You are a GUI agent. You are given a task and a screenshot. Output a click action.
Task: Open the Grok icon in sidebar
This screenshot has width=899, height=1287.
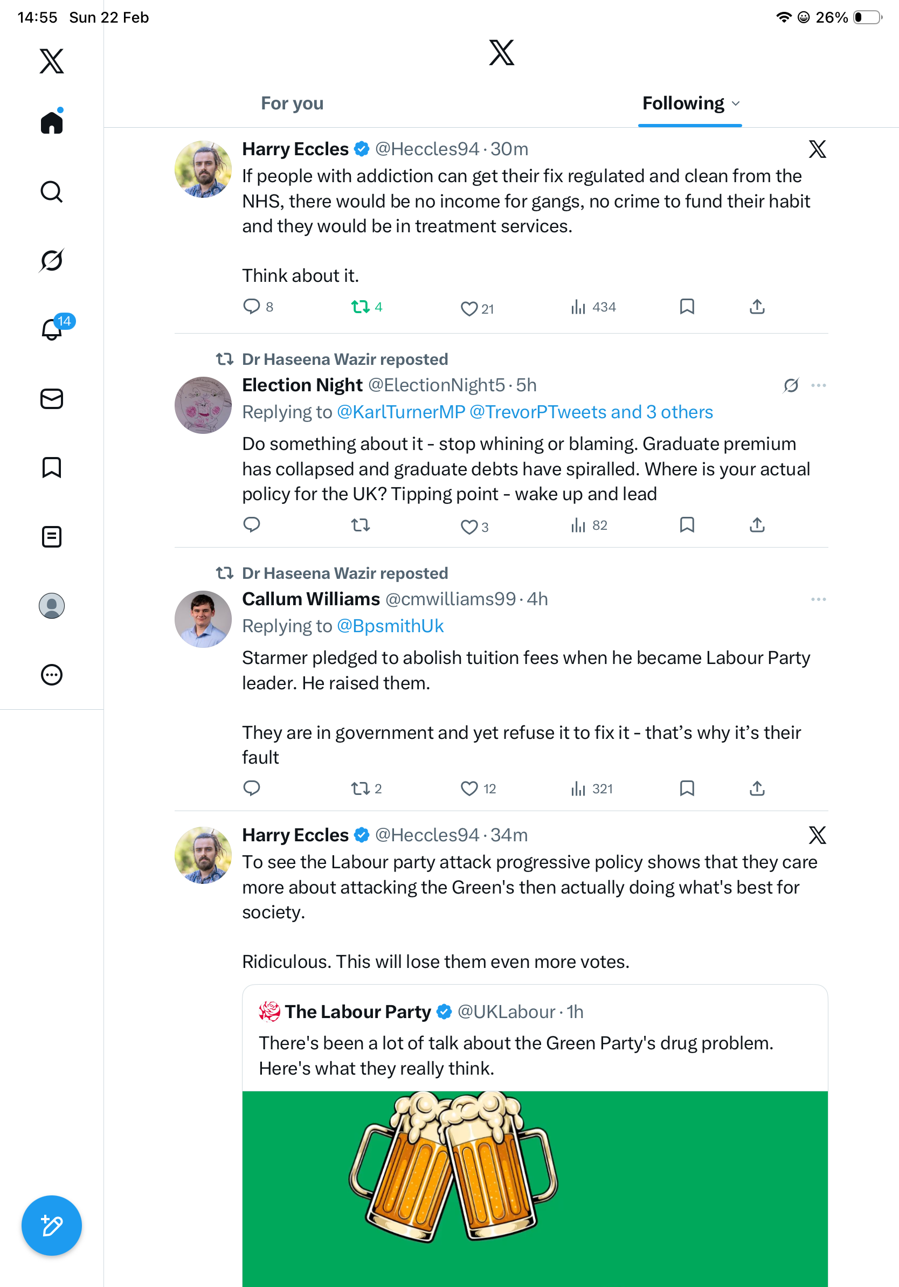point(52,261)
